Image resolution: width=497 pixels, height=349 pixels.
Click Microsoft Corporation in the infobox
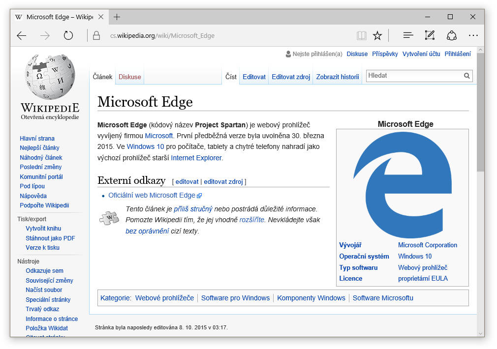click(x=428, y=245)
